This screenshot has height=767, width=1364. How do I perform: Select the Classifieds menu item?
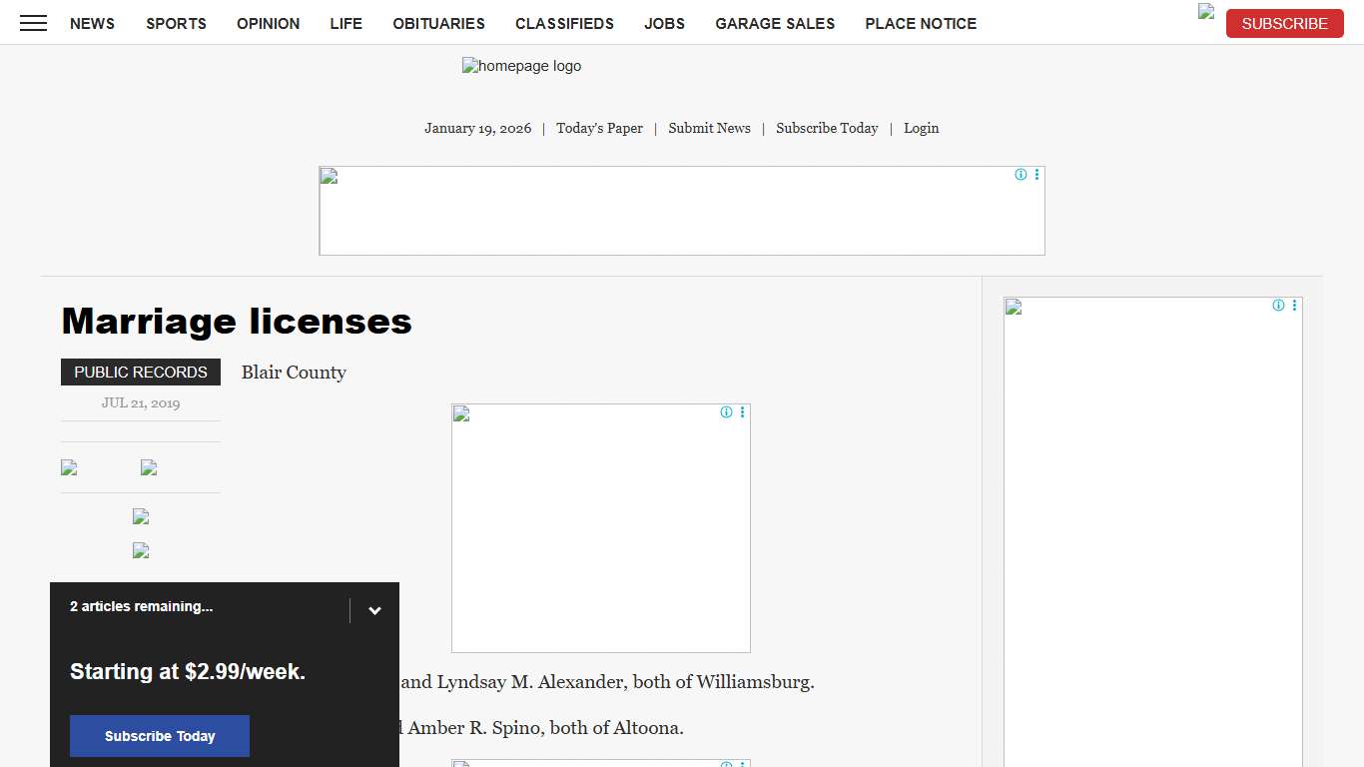pyautogui.click(x=564, y=23)
